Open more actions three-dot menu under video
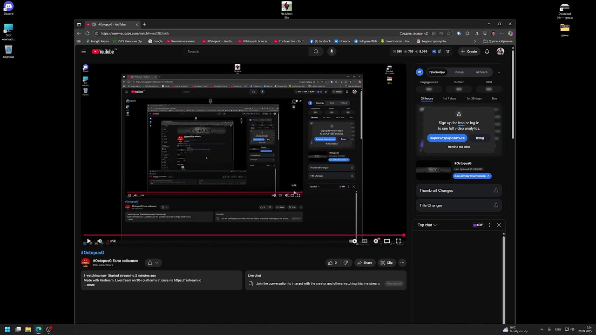 pos(402,263)
